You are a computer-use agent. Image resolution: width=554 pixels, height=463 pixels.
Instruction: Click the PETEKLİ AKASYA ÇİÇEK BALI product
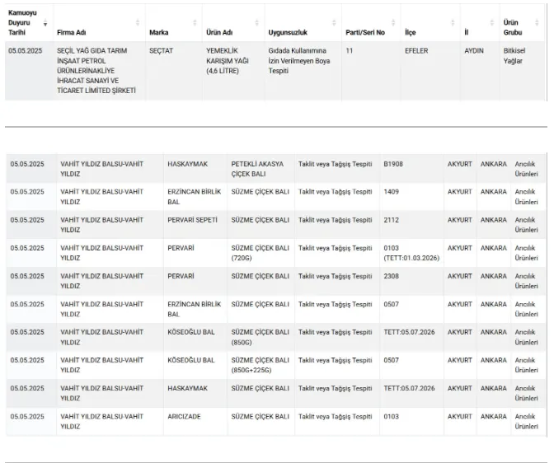[257, 169]
